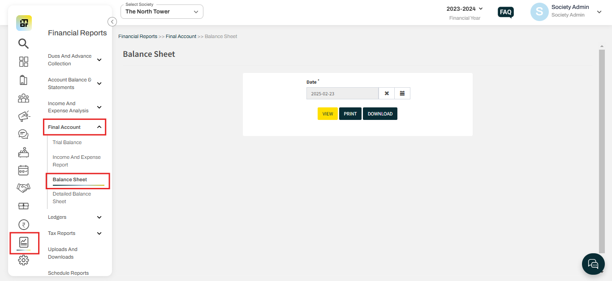Open the financial reports chart icon
The image size is (612, 281).
coord(23,243)
